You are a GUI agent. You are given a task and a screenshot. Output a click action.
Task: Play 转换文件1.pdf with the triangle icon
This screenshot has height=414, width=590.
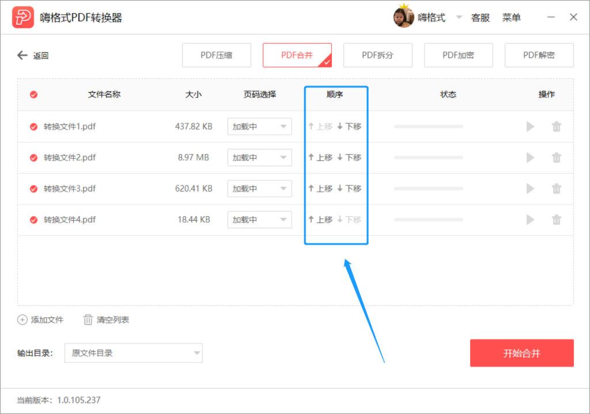pyautogui.click(x=530, y=126)
